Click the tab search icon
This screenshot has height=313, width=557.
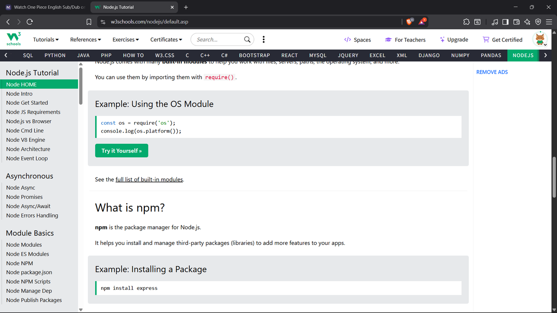click(x=477, y=22)
